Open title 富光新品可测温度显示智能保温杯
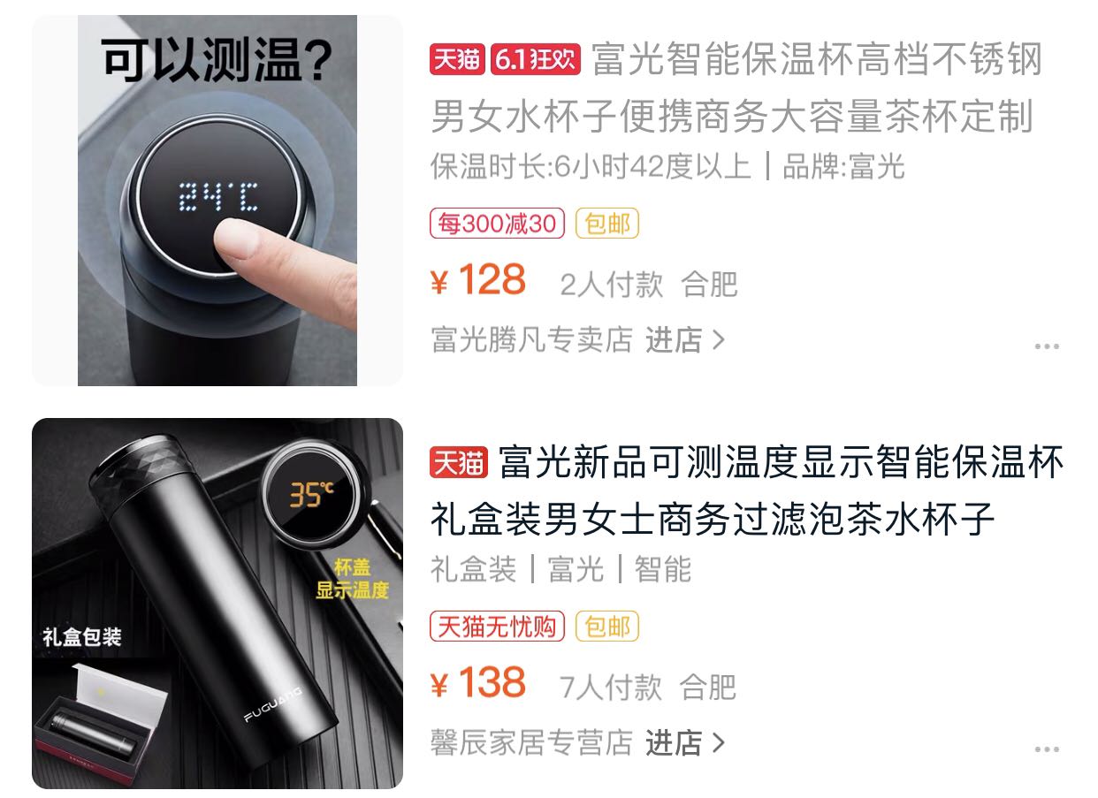 click(782, 462)
